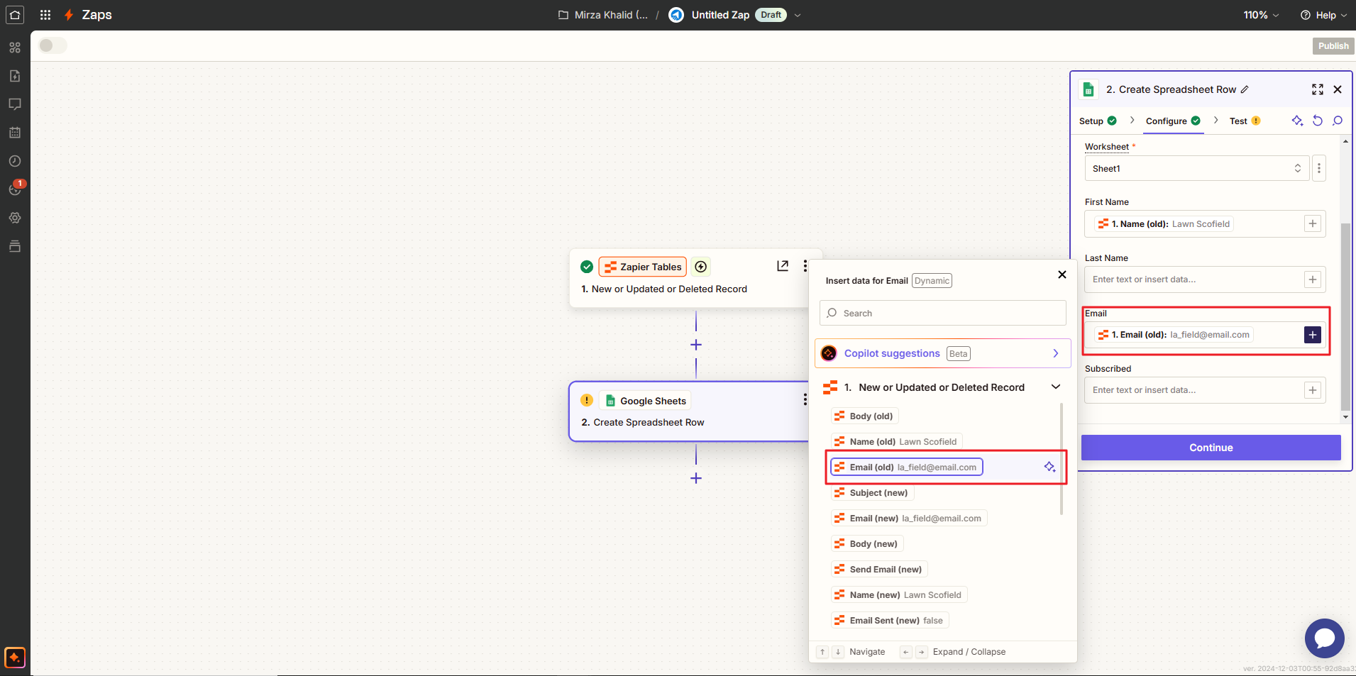Open Zap history in left sidebar
The image size is (1356, 676).
pos(15,161)
